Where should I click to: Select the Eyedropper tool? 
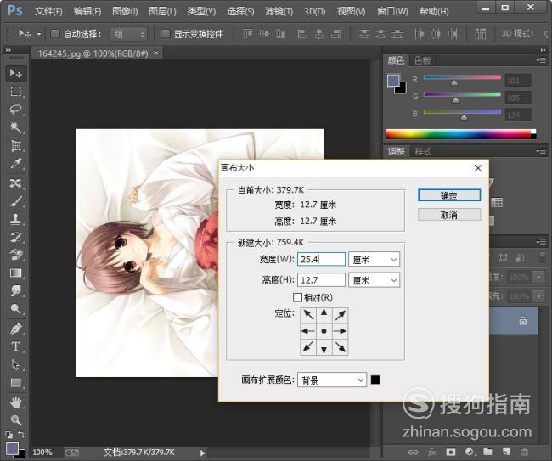click(16, 163)
